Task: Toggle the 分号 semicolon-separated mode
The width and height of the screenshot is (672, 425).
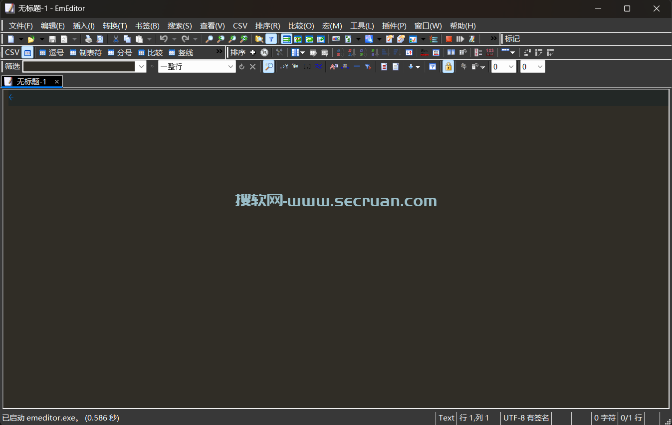Action: (x=120, y=52)
